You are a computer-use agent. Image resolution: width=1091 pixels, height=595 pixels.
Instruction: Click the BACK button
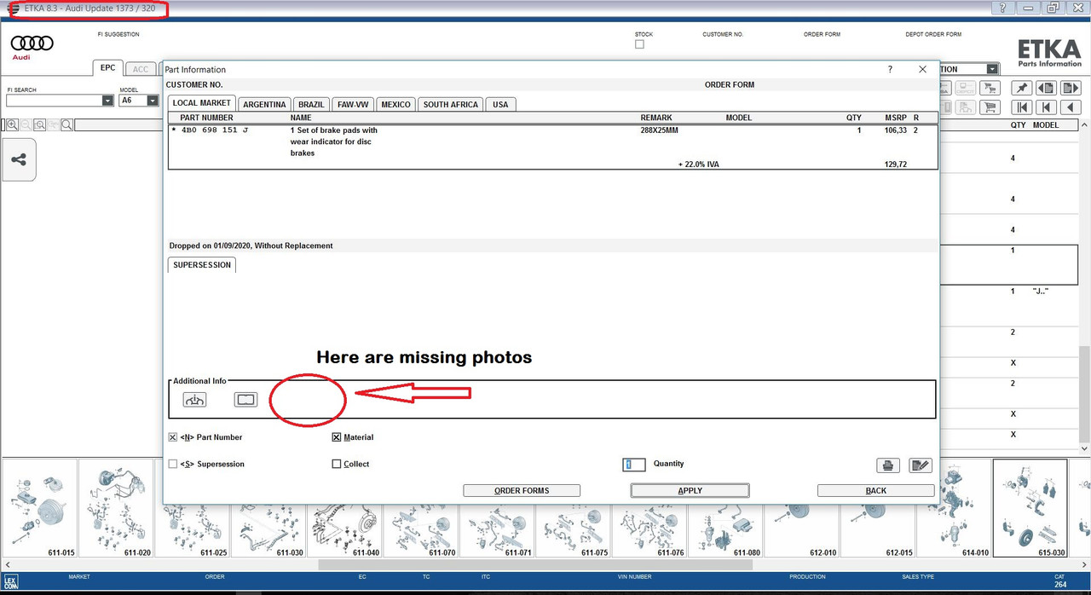875,490
